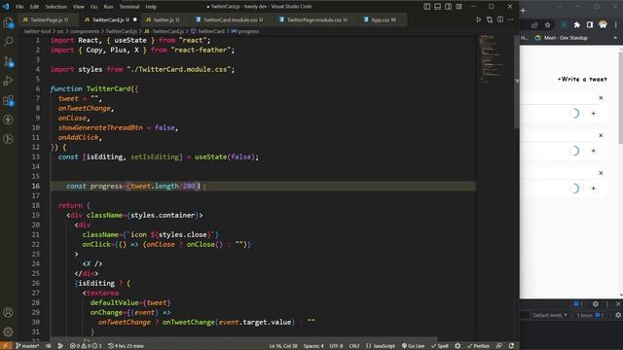Click the Prettier status item
This screenshot has height=350, width=623.
pyautogui.click(x=478, y=346)
